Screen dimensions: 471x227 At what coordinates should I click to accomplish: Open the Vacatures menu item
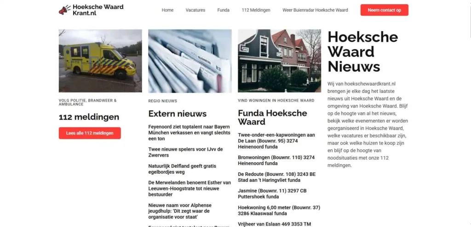pyautogui.click(x=195, y=10)
